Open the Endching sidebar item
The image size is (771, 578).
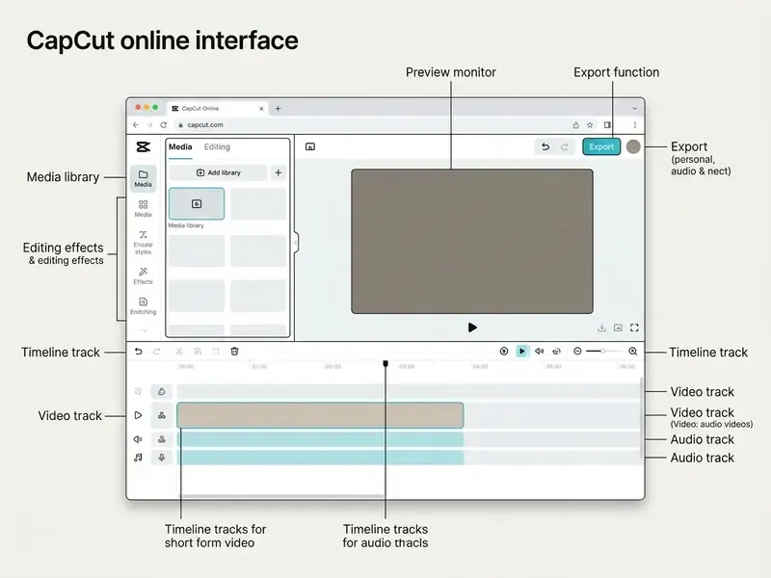(x=143, y=305)
